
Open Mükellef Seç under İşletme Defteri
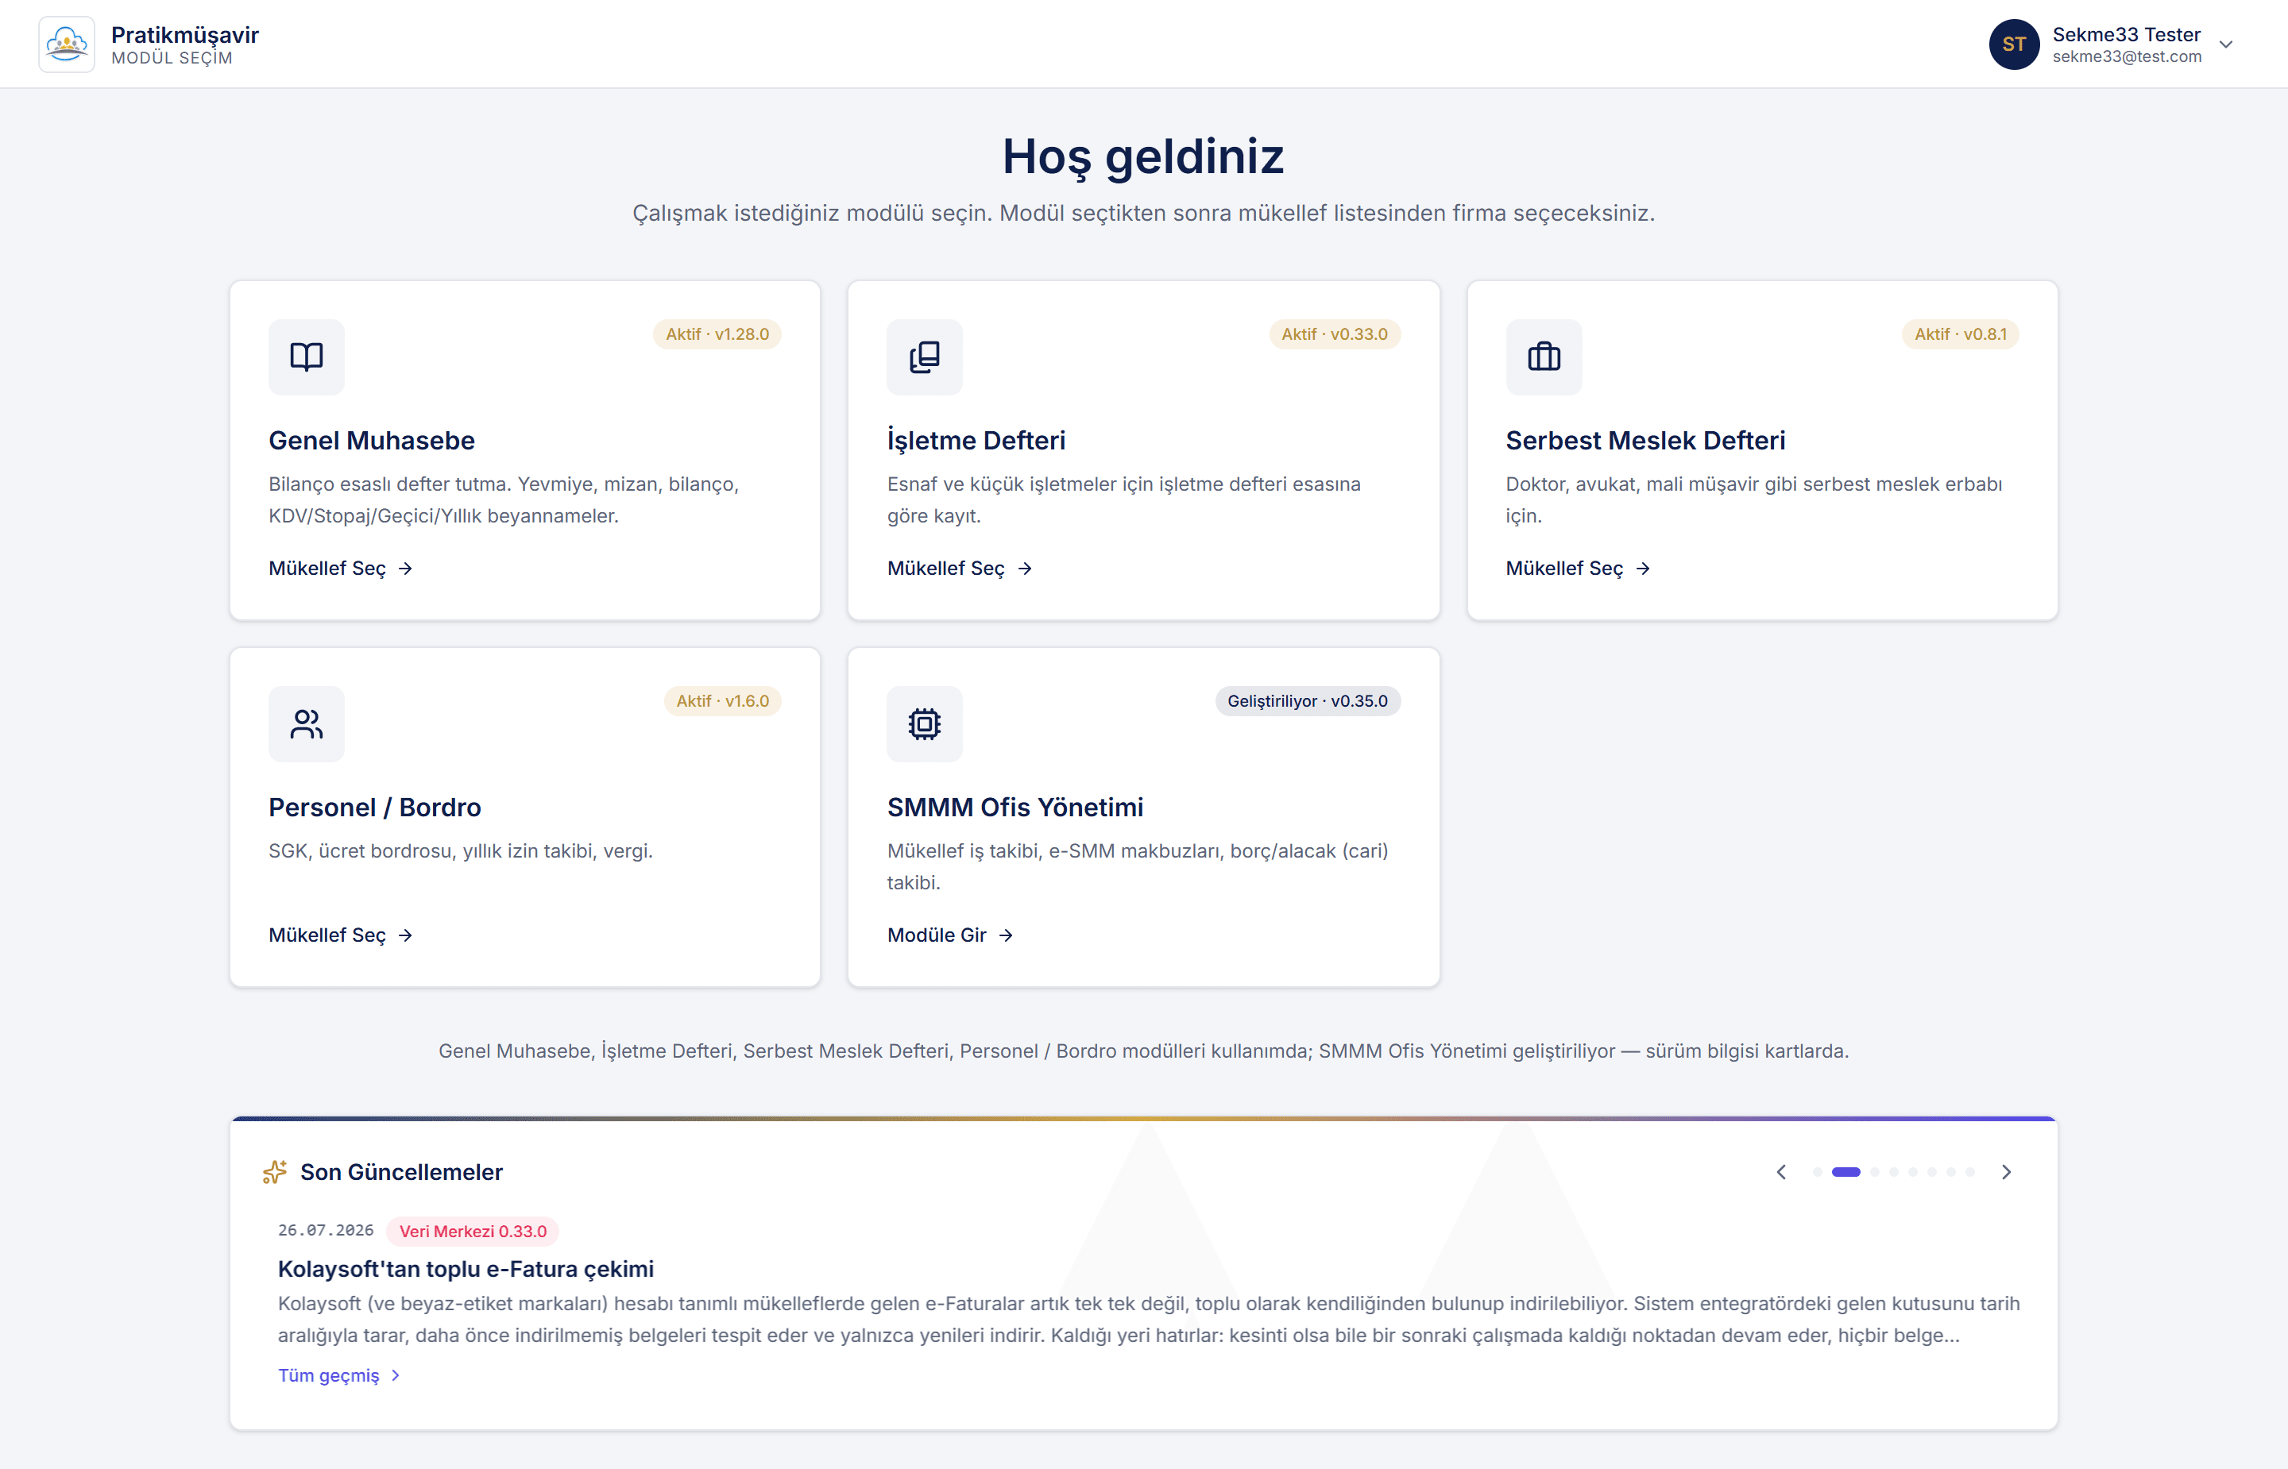960,569
